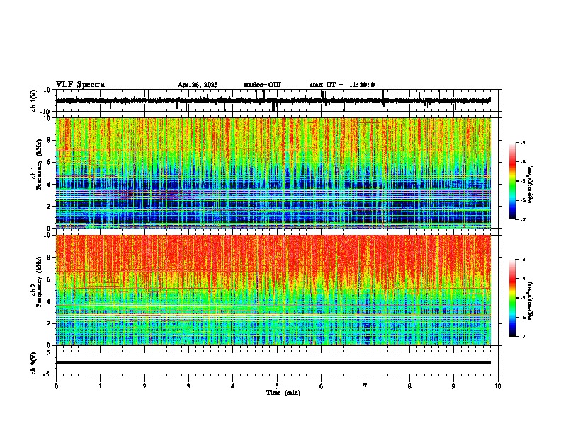The image size is (561, 433).
Task: Click the "ch.3(V)" axis label
Action: point(34,363)
